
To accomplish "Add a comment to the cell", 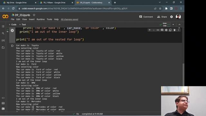I will pos(162,30).
